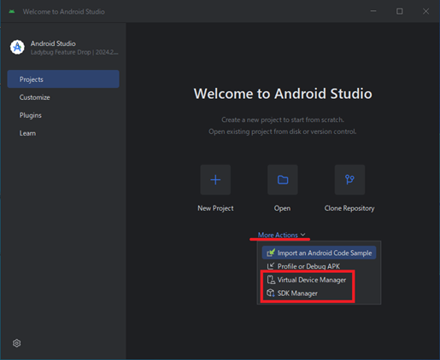The image size is (440, 360).
Task: Click the Android Studio logo avatar
Action: [17, 47]
